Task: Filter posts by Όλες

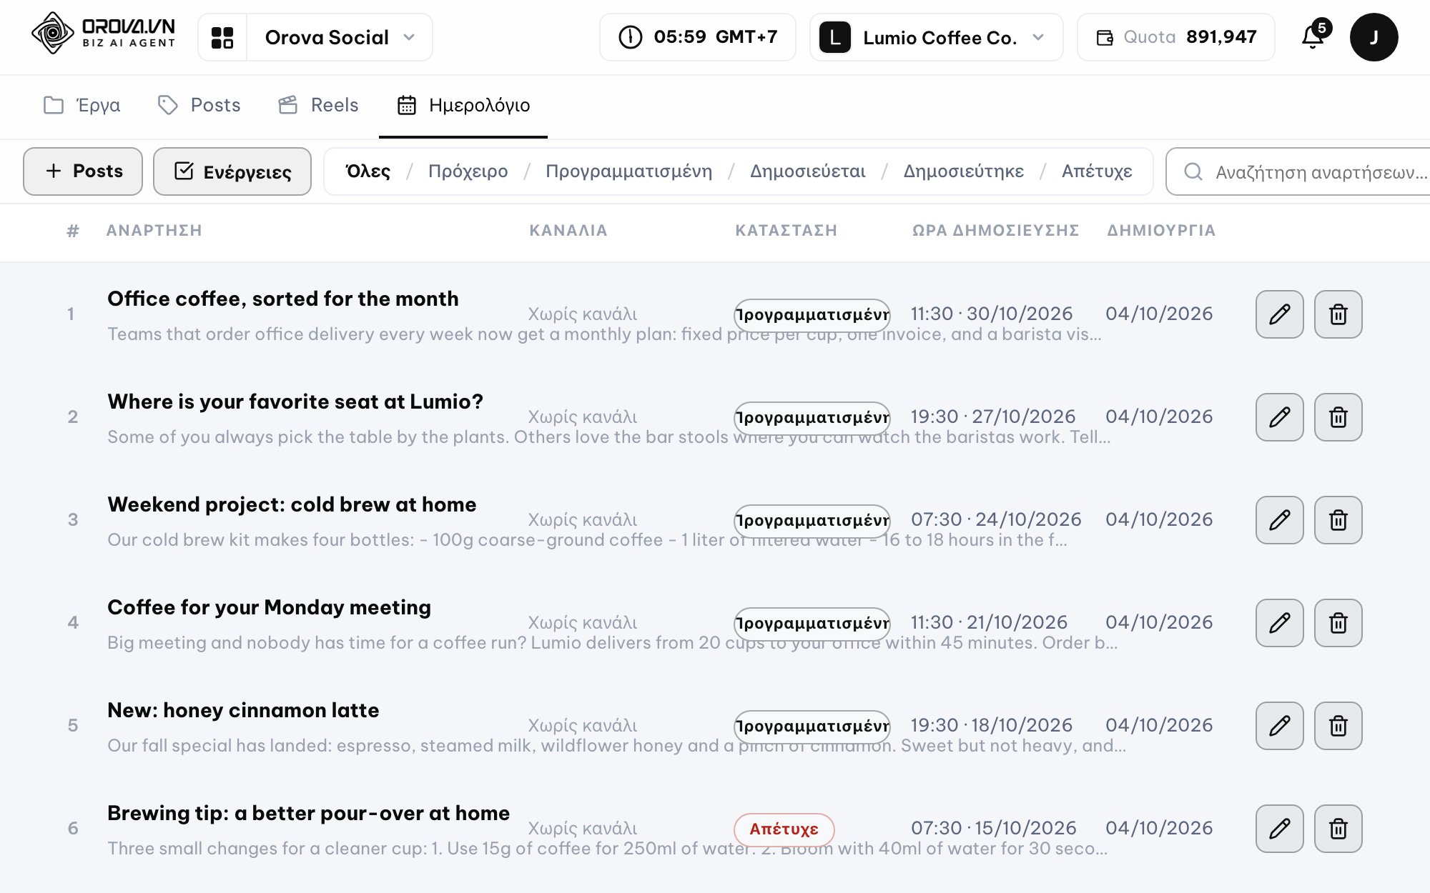Action: tap(368, 171)
